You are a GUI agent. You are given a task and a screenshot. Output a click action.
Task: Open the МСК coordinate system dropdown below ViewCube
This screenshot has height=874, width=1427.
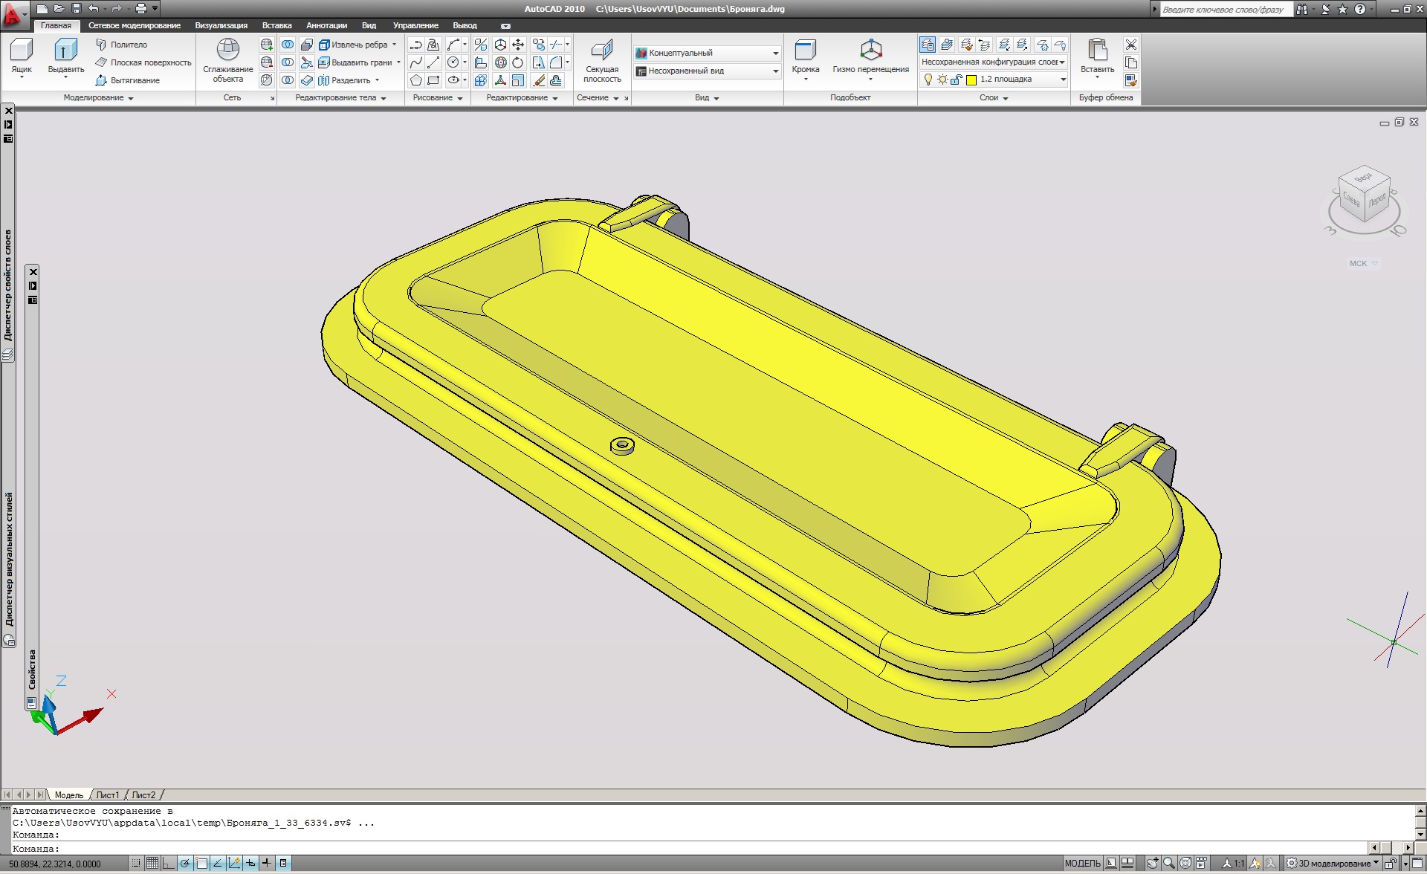[1363, 263]
